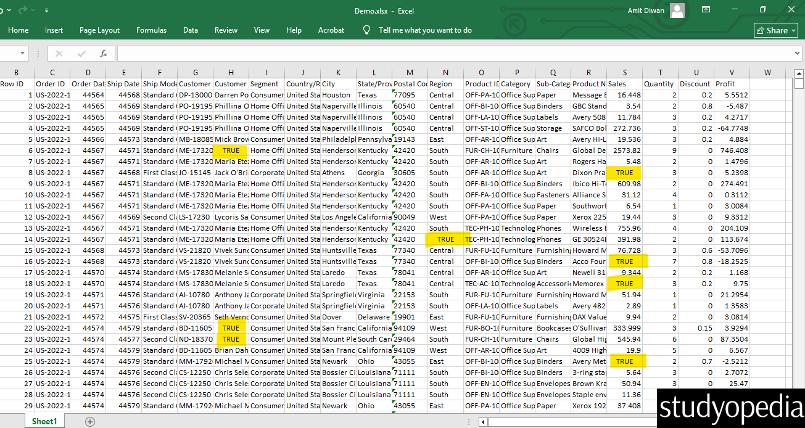The width and height of the screenshot is (805, 428).
Task: Open the Share dropdown chevron
Action: click(793, 30)
